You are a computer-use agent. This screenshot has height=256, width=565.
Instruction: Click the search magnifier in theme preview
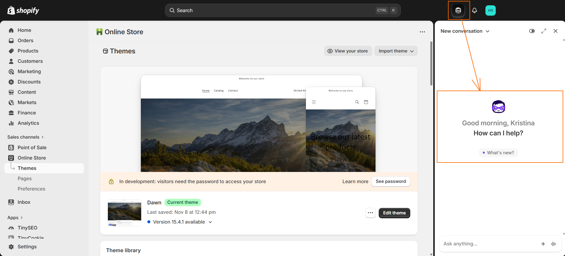click(x=357, y=102)
